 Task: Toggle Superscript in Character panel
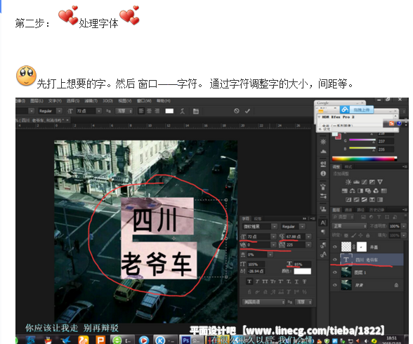(281, 282)
